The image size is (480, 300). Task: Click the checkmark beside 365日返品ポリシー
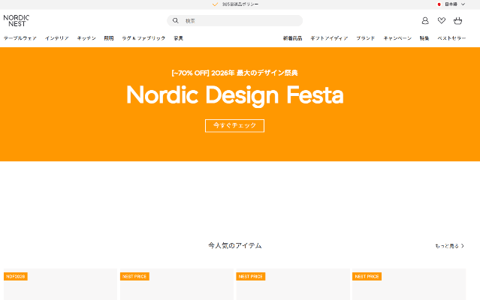click(x=215, y=4)
